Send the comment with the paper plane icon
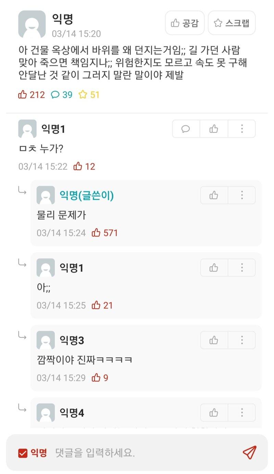 249,452
